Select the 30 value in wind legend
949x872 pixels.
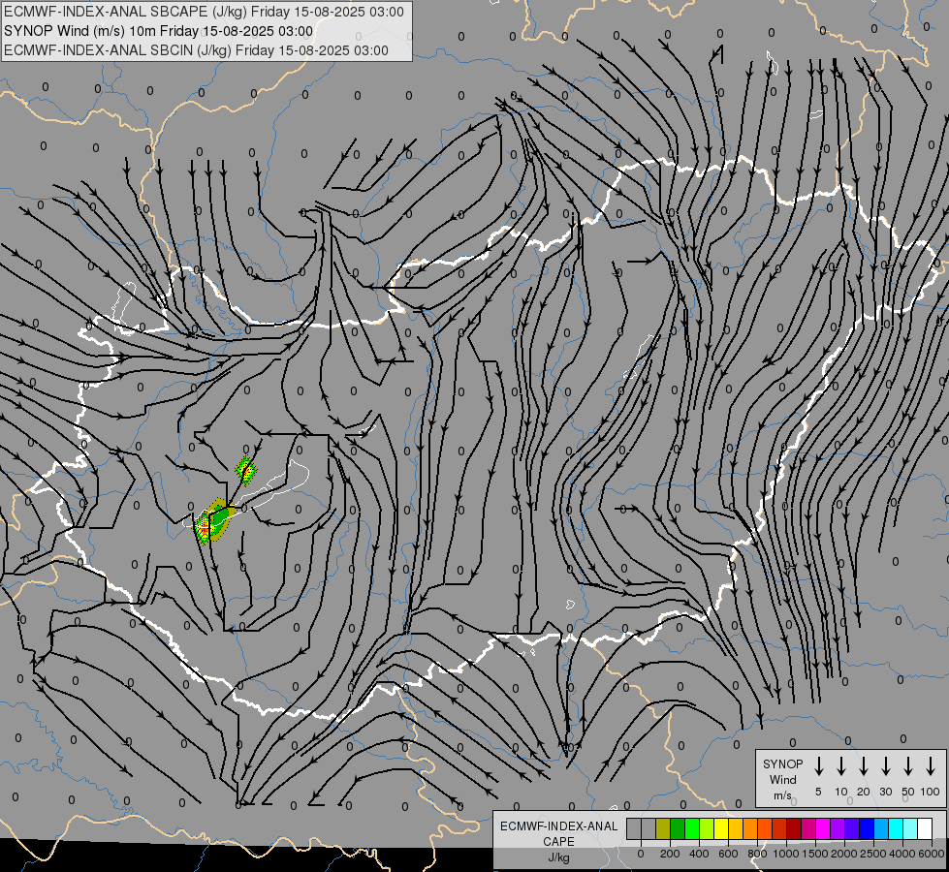[x=885, y=792]
